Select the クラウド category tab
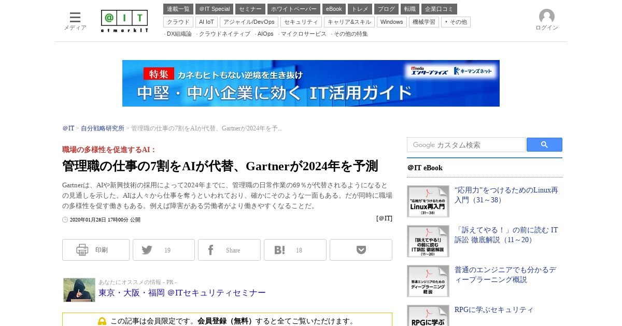Screen dimensions: 622x326 178,22
